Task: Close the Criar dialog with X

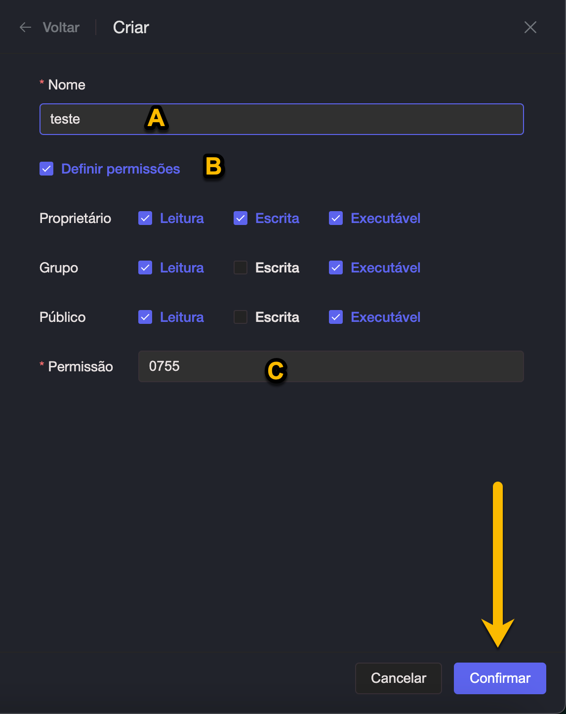Action: click(530, 27)
